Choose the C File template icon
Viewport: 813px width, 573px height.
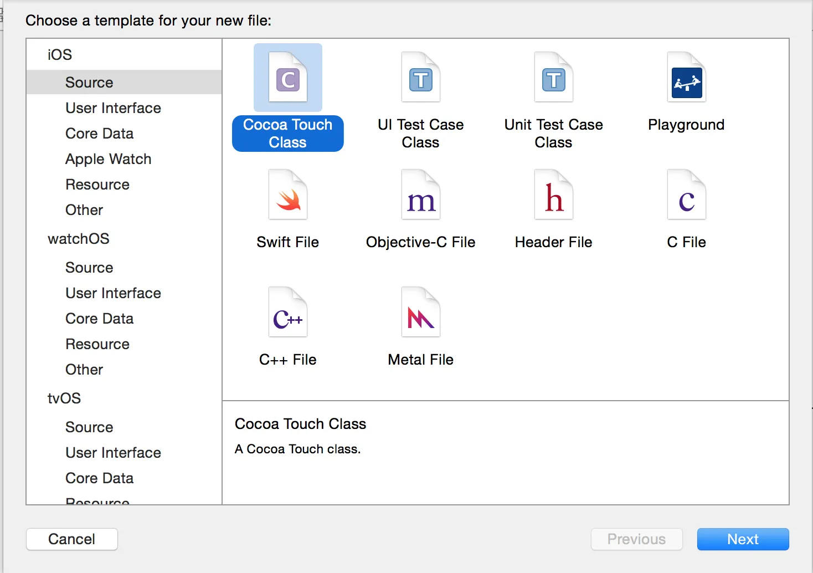click(687, 195)
